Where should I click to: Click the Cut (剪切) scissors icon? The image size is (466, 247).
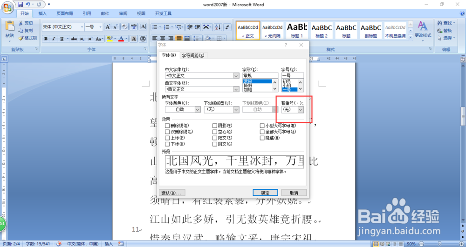click(x=21, y=23)
